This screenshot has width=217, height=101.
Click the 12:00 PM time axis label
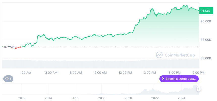[x=125, y=73]
